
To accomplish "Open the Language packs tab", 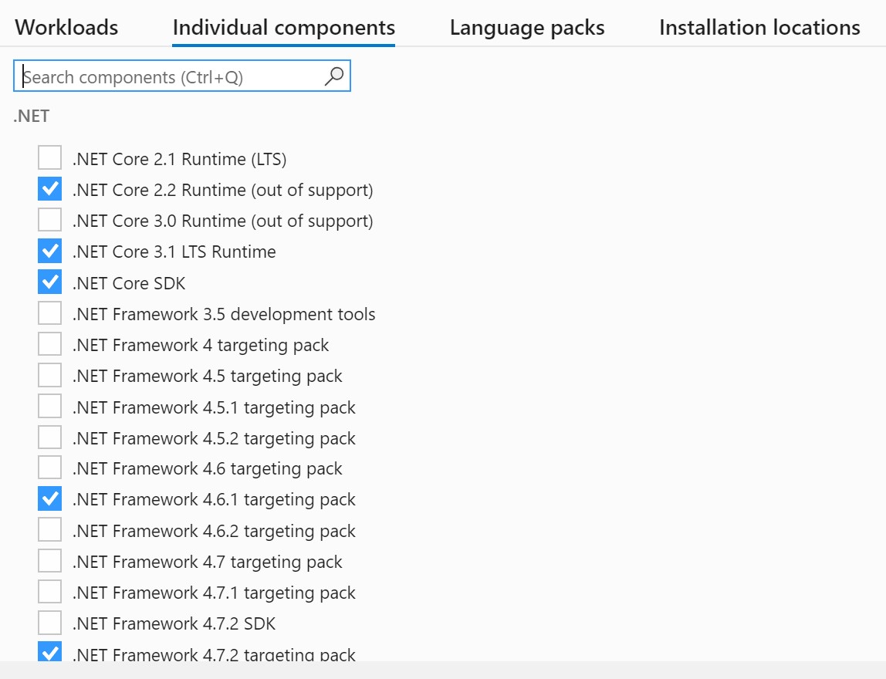I will (x=527, y=28).
